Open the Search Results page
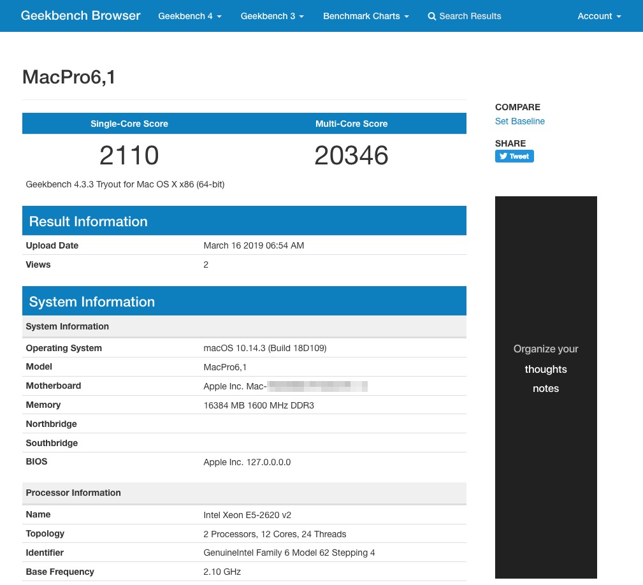 (x=465, y=16)
